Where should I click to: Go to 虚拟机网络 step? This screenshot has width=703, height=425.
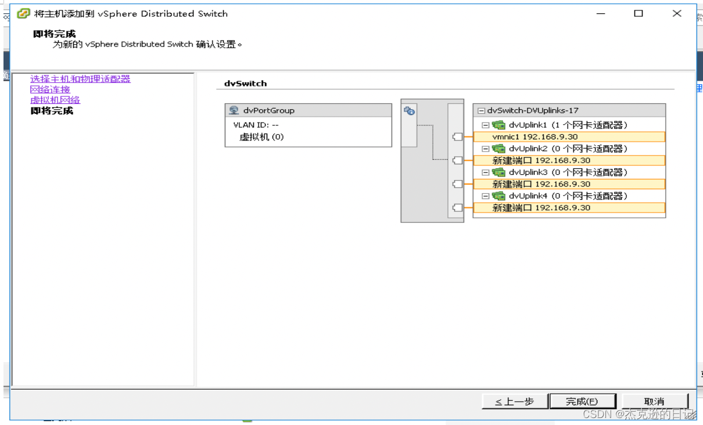55,100
